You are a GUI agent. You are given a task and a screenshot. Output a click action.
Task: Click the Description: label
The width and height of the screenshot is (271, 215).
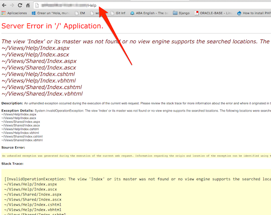pos(12,103)
